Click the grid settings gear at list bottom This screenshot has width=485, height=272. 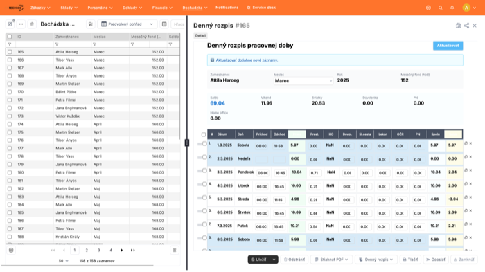(11, 251)
